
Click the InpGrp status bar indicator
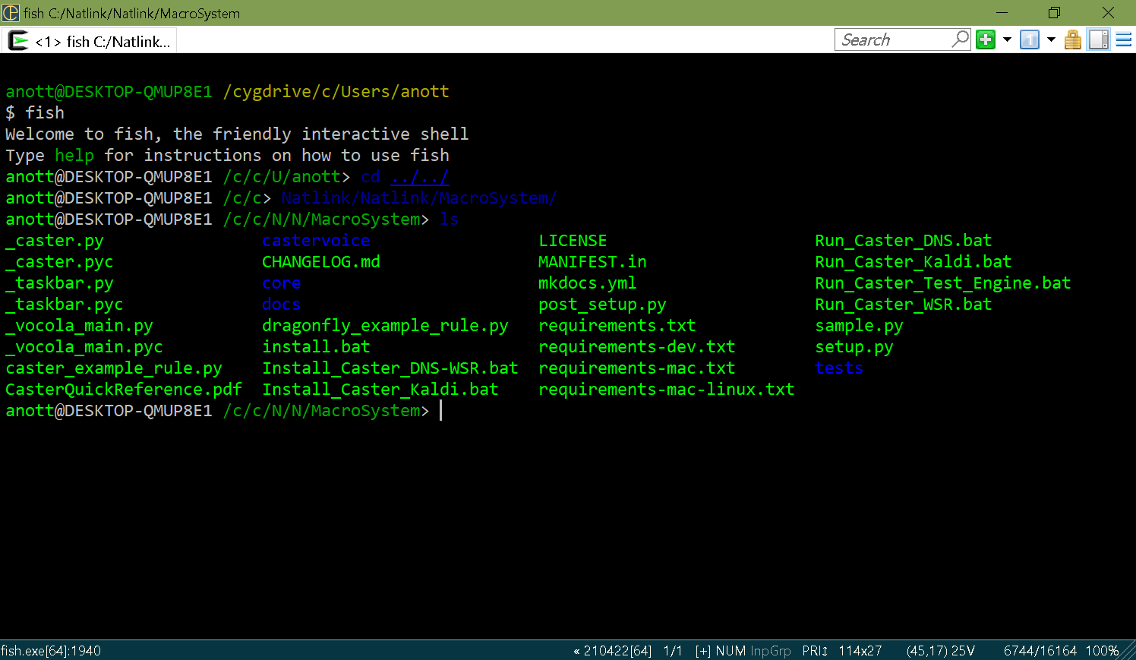coord(770,651)
